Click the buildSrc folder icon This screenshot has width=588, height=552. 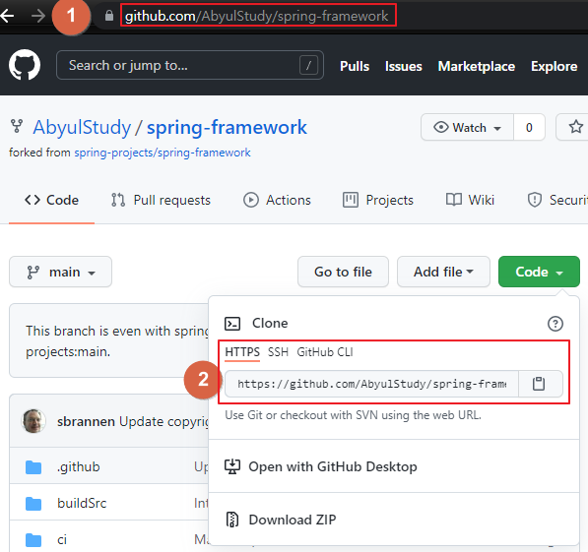33,504
